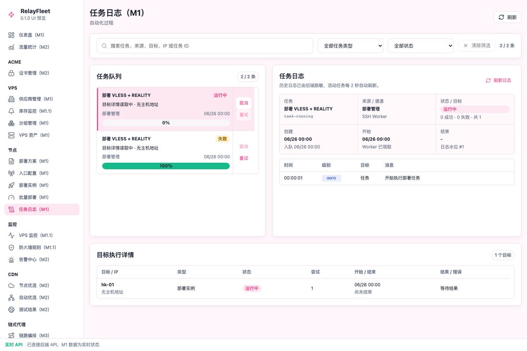Image resolution: width=527 pixels, height=351 pixels.
Task: Focus the 搜索任务、来源、目标 search field
Action: [205, 46]
